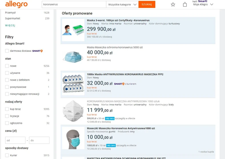Viewport: 225px width, 159px height.
Task: Click raty zero badge on 11 999,00 zł offer
Action: coord(110,118)
